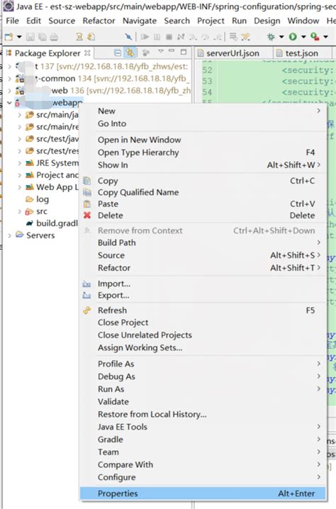Click the Collapse All icon in Package Explorer
This screenshot has width=336, height=509.
click(x=118, y=52)
